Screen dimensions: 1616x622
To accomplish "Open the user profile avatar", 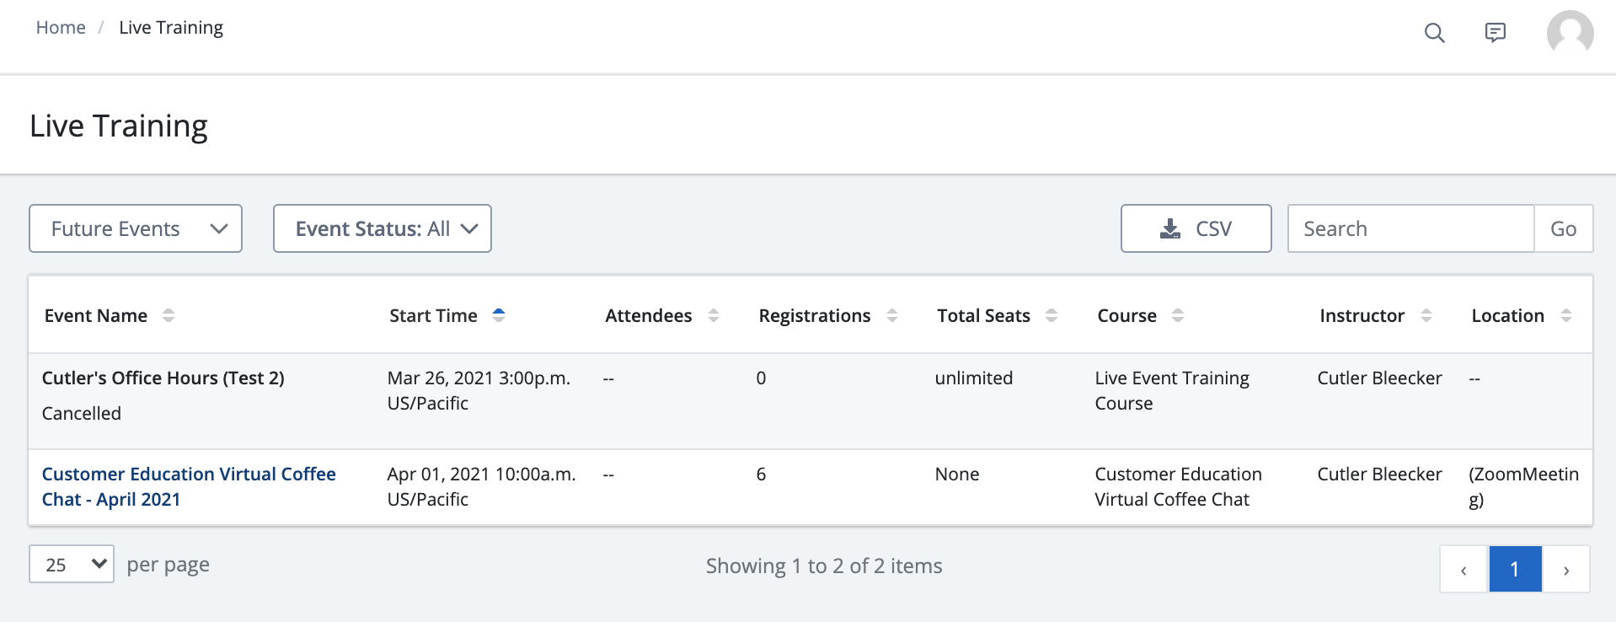I will pos(1570,34).
